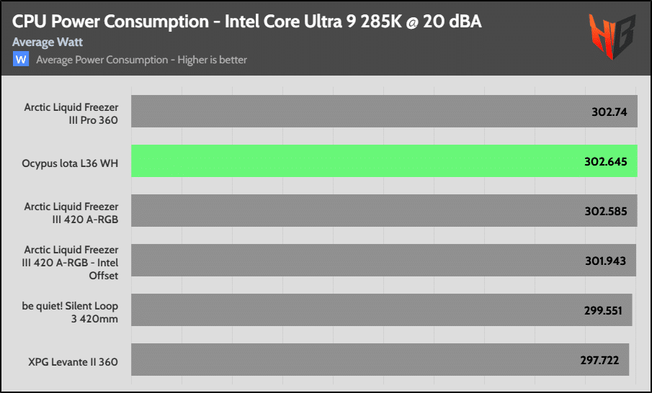Click the value 302.645 label
652x393 pixels.
[x=606, y=162]
